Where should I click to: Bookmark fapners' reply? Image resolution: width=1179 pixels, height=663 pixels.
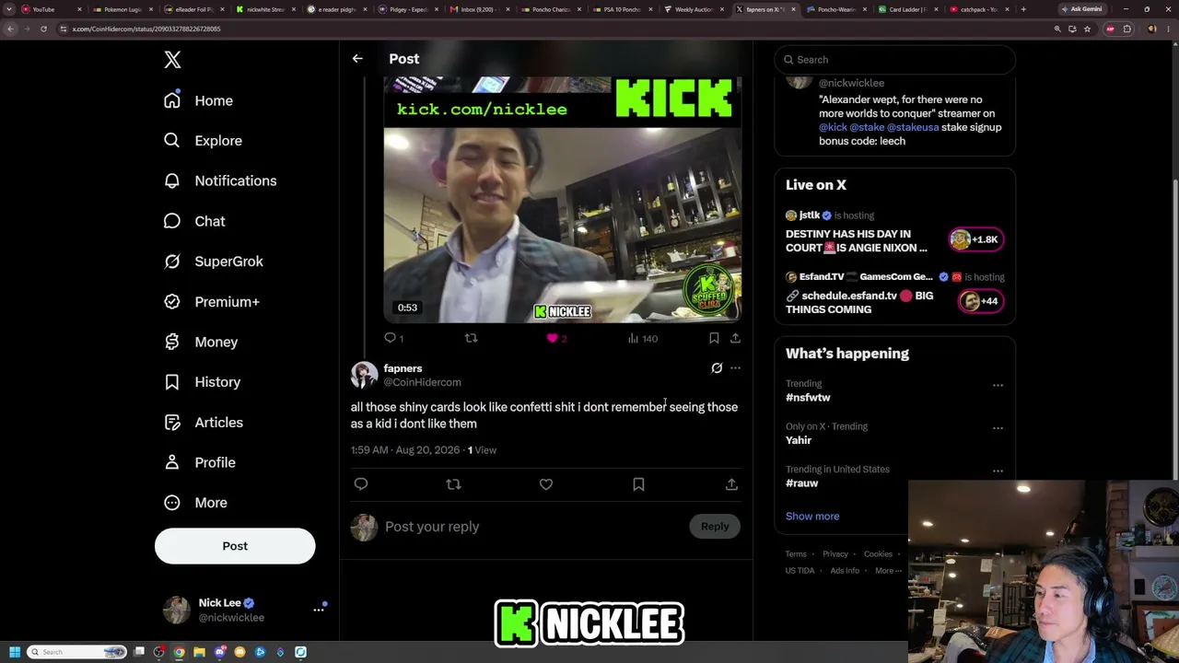638,484
